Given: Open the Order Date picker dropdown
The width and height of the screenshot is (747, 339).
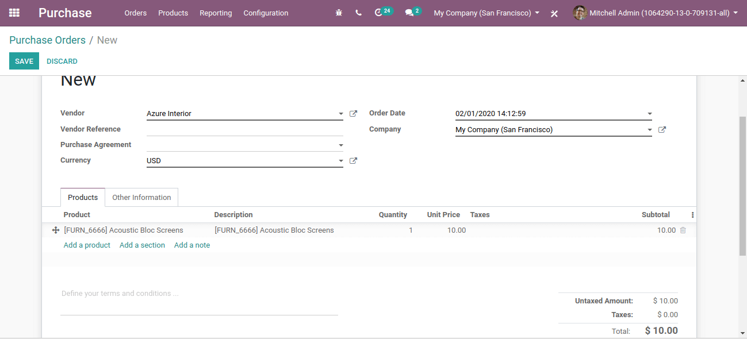Looking at the screenshot, I should pos(649,114).
